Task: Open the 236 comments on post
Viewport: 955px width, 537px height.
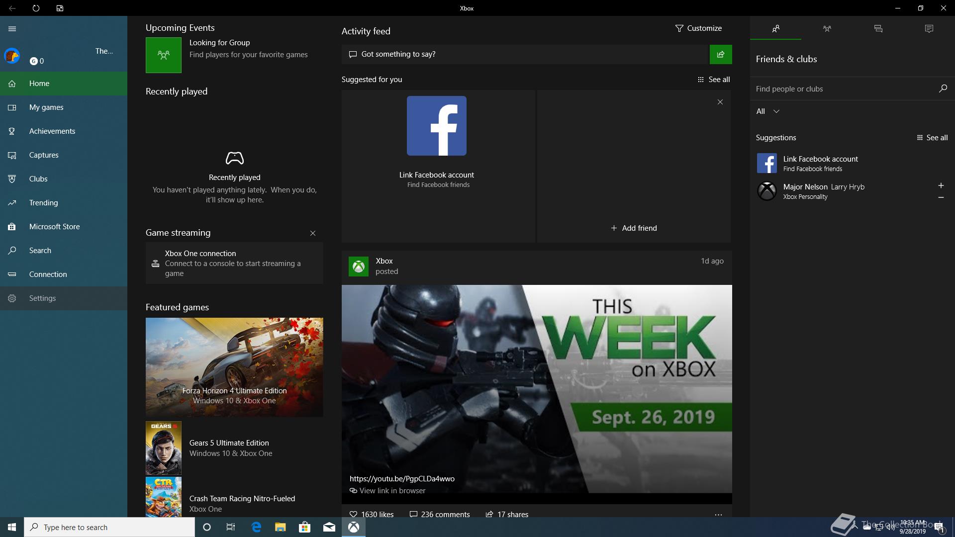Action: [x=439, y=514]
